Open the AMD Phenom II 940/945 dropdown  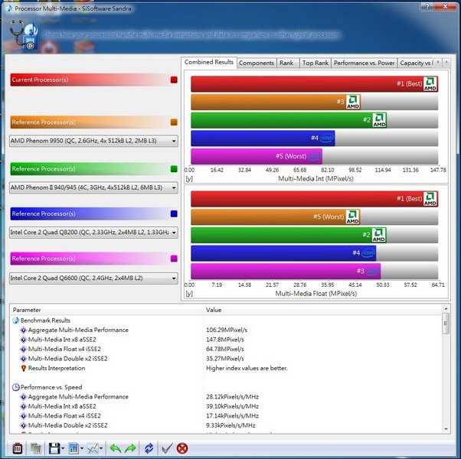[x=93, y=187]
